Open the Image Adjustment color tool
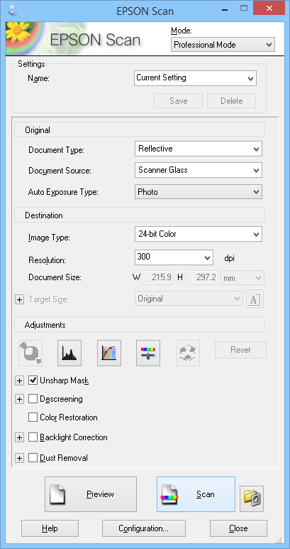Image resolution: width=290 pixels, height=549 pixels. 148,353
